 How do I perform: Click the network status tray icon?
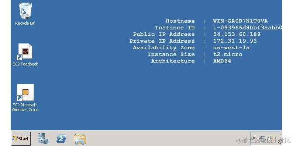coord(262,139)
